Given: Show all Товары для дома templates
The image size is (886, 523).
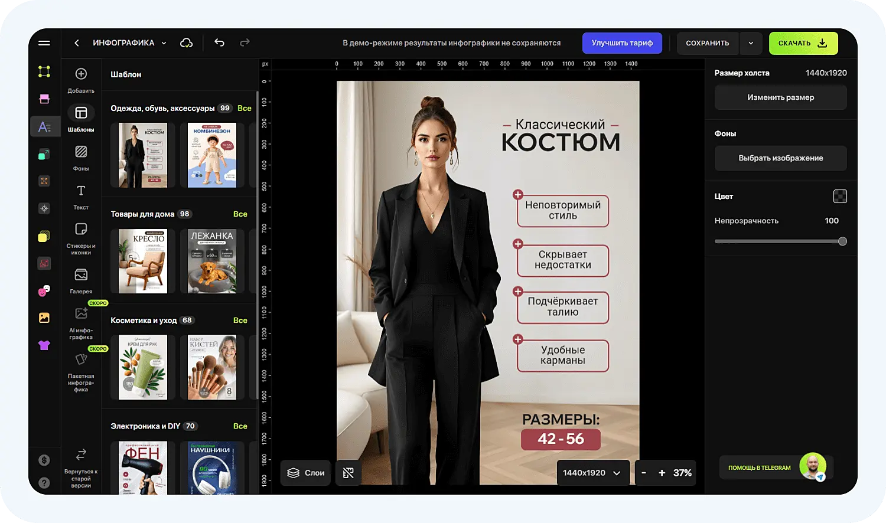Looking at the screenshot, I should click(x=240, y=214).
